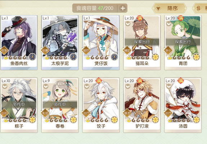
Task: Click the 满 max-level badge on 青团
Action: pyautogui.click(x=181, y=18)
